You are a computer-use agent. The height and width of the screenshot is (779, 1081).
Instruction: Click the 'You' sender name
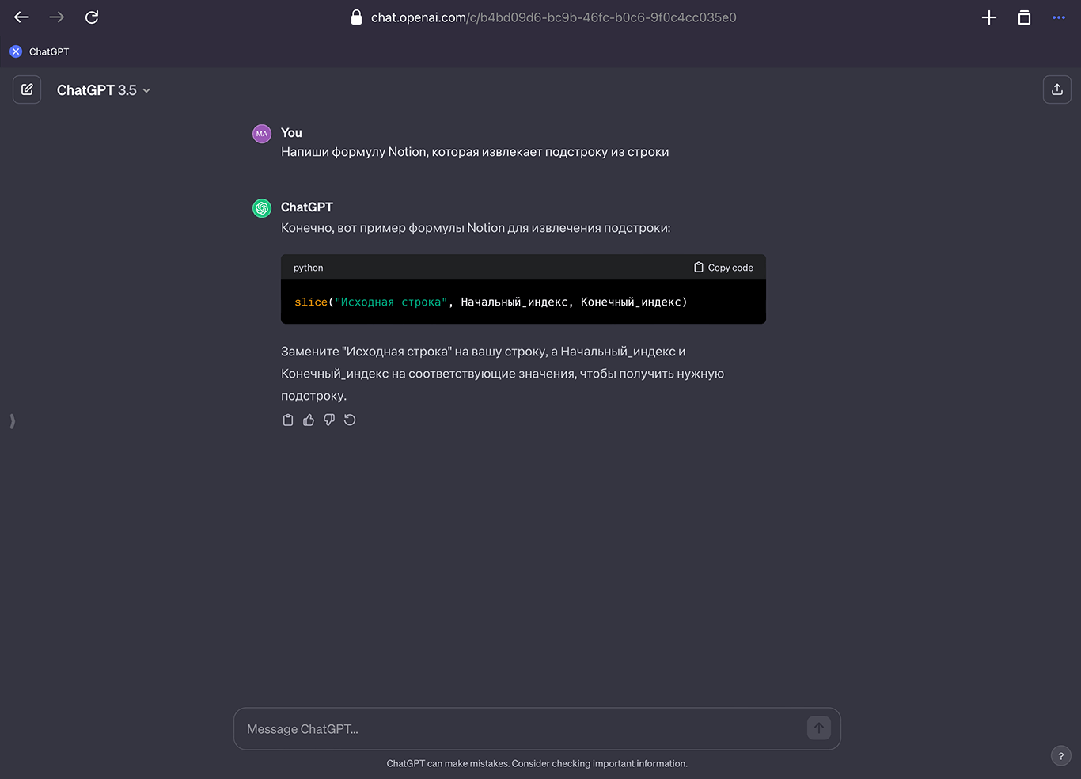pyautogui.click(x=291, y=133)
